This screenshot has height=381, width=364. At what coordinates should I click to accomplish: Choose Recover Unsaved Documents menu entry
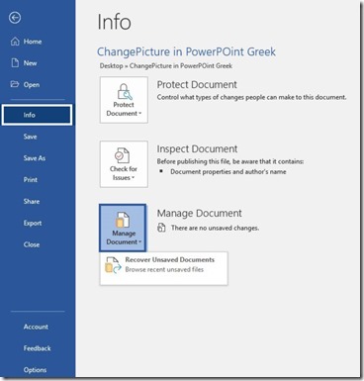[x=164, y=268]
